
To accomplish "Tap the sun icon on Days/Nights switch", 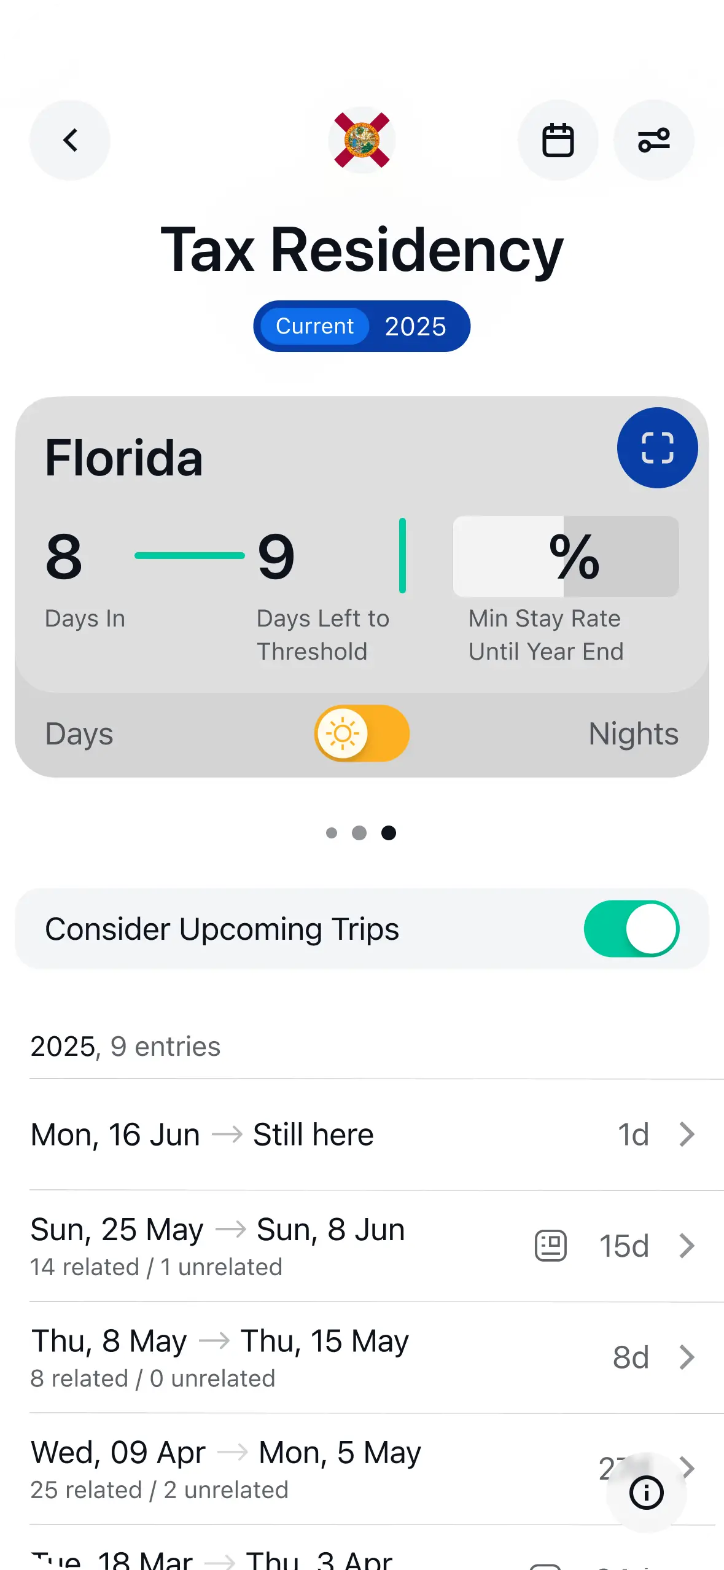I will click(x=343, y=733).
